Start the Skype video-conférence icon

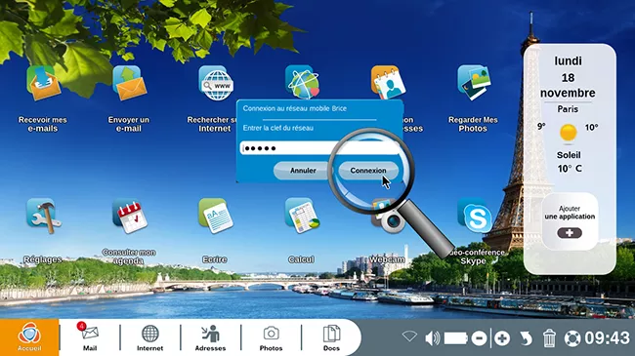(x=475, y=216)
